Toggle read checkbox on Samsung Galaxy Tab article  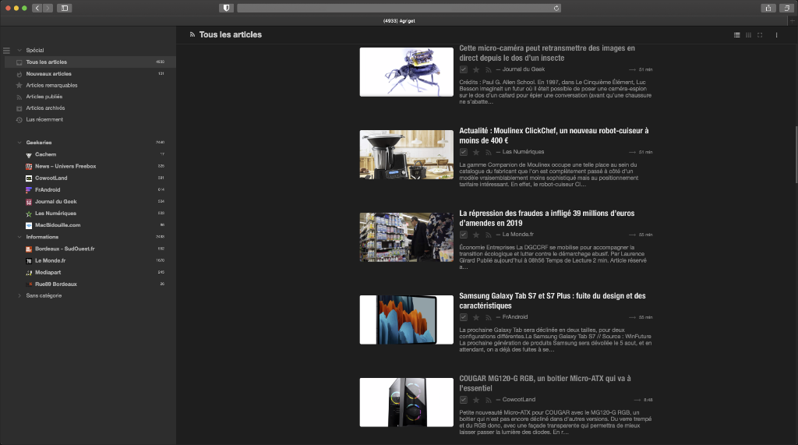(x=463, y=317)
